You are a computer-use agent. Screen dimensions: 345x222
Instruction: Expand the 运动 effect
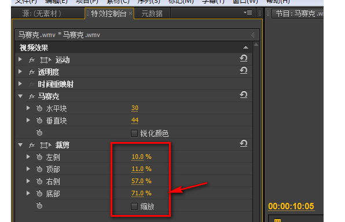coord(20,59)
